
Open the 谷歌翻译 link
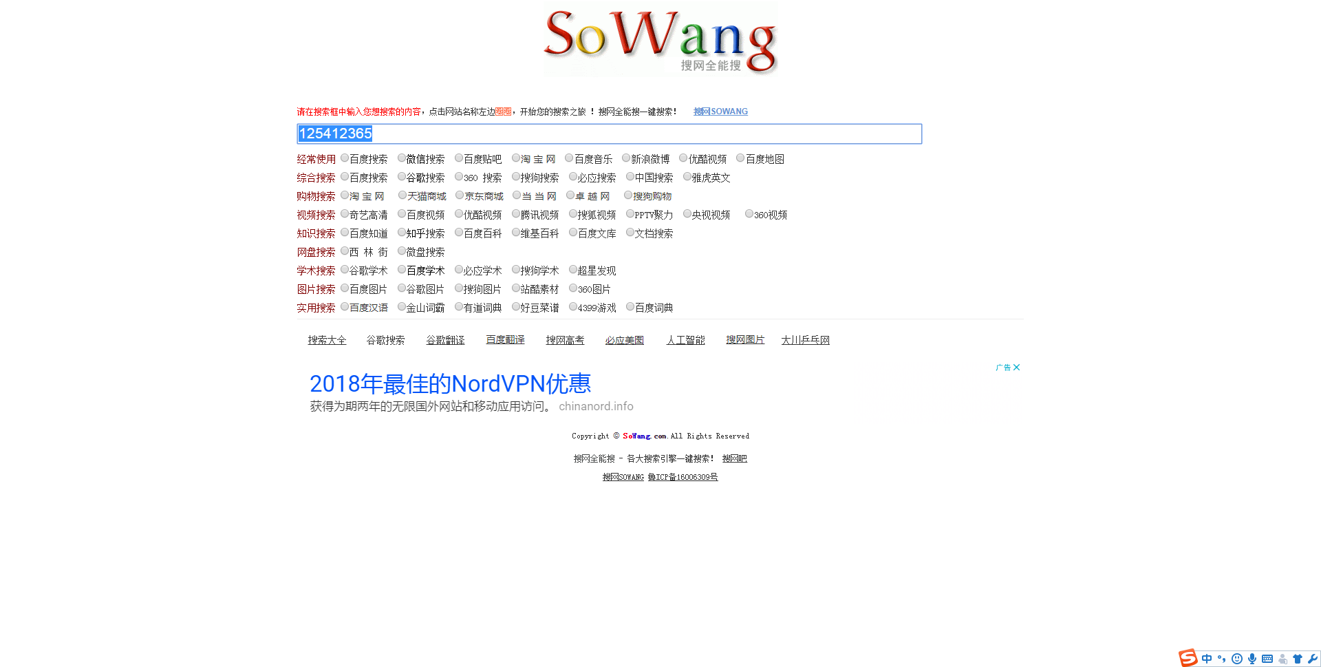point(445,340)
